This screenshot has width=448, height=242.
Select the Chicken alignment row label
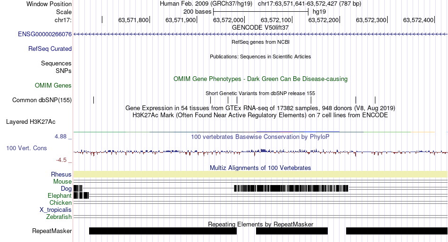(60, 202)
